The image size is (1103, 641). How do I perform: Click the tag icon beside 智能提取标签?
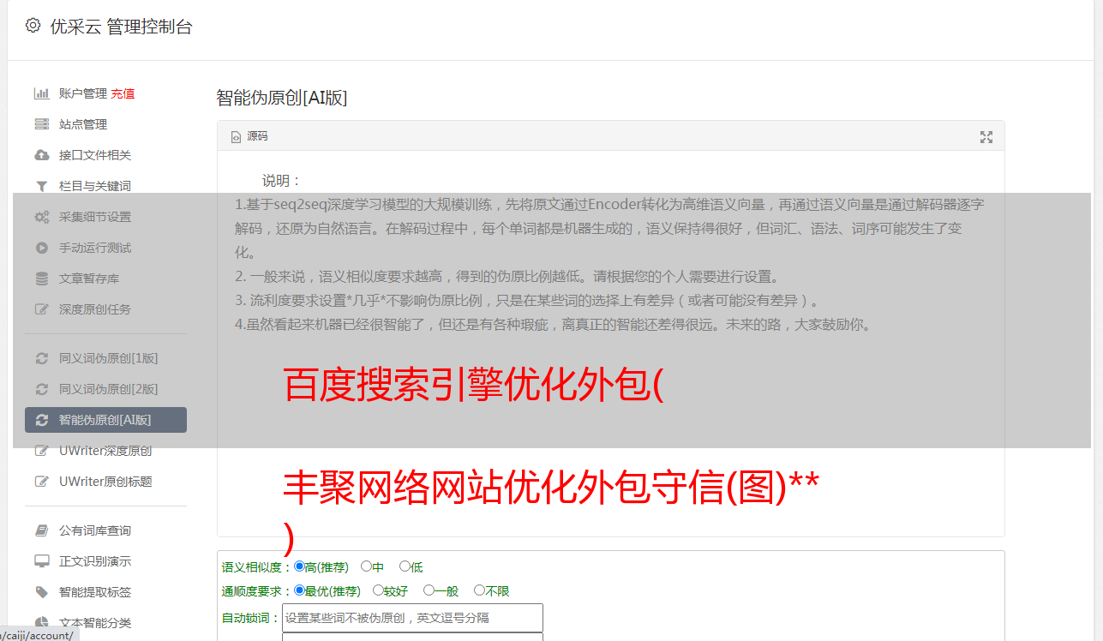pos(41,592)
